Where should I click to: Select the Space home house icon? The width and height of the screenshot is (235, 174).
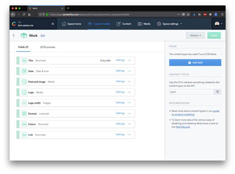(x=64, y=24)
